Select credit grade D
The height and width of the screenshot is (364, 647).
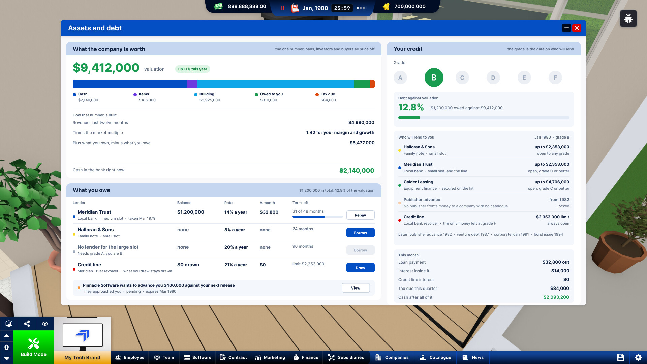pyautogui.click(x=493, y=78)
